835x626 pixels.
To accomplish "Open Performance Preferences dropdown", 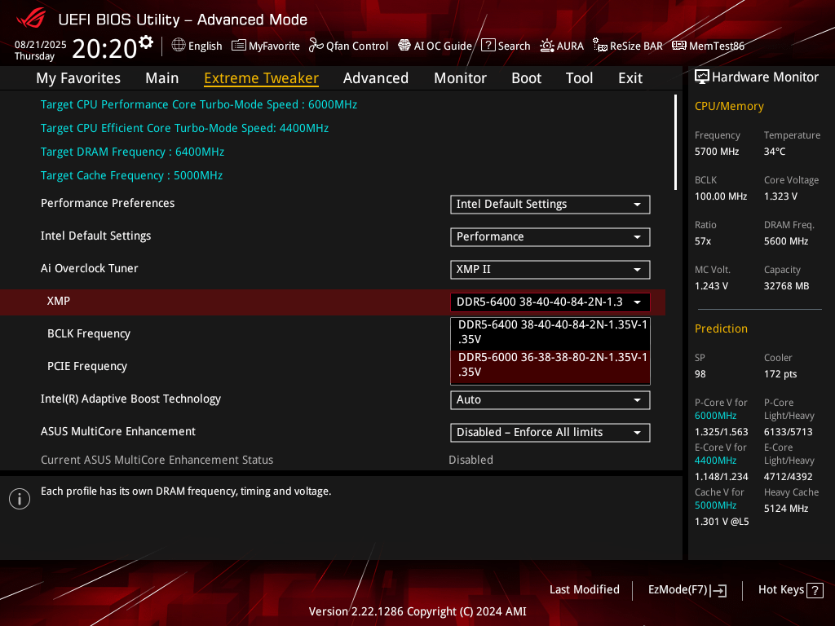I will [550, 205].
